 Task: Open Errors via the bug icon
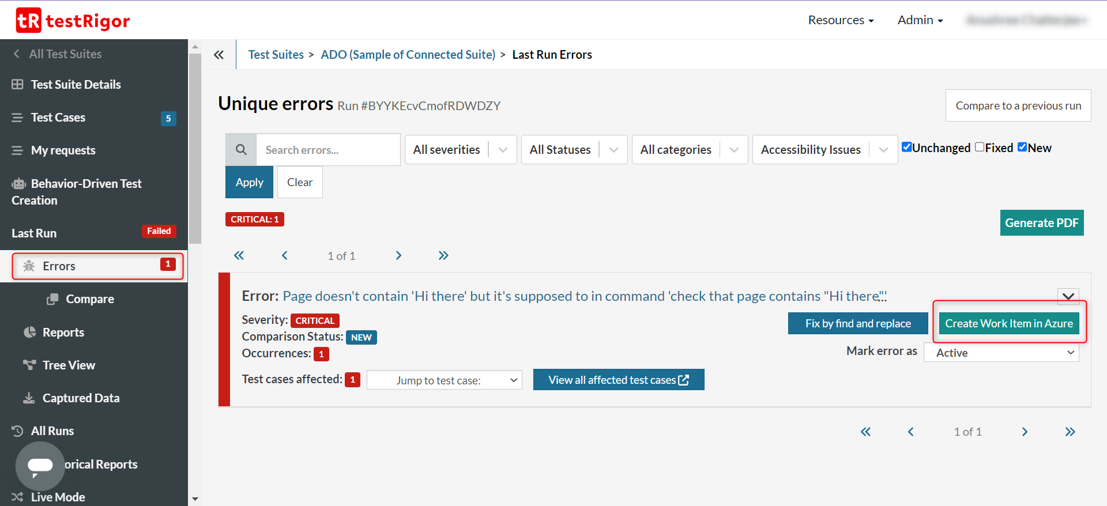pos(29,266)
